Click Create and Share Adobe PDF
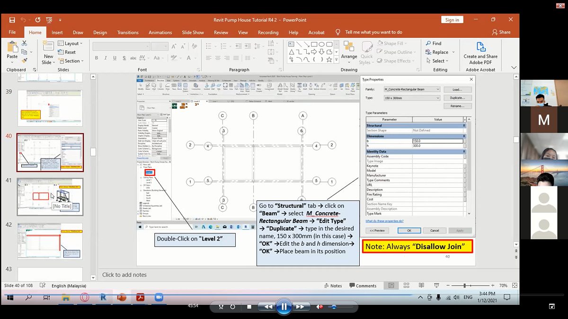The image size is (568, 319). [x=480, y=53]
